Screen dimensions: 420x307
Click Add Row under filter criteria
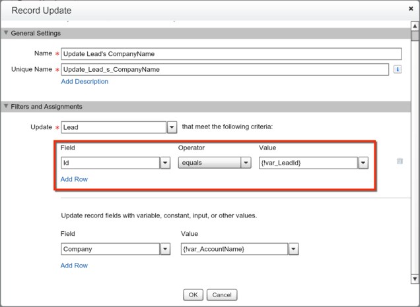click(x=74, y=179)
